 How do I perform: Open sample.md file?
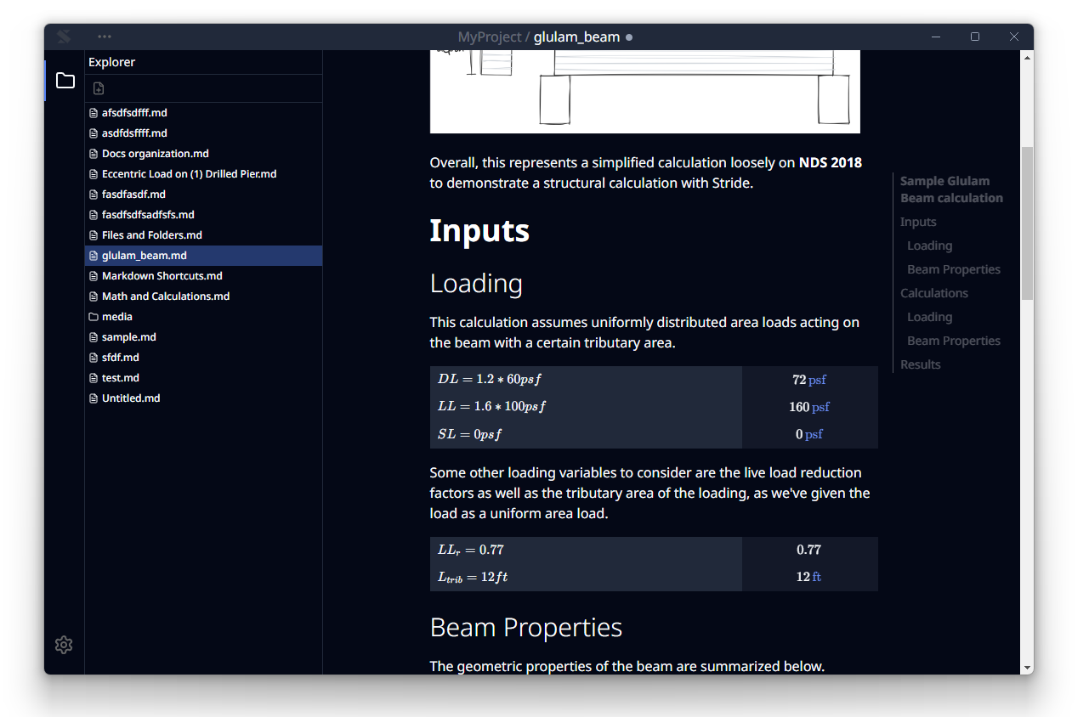coord(204,337)
